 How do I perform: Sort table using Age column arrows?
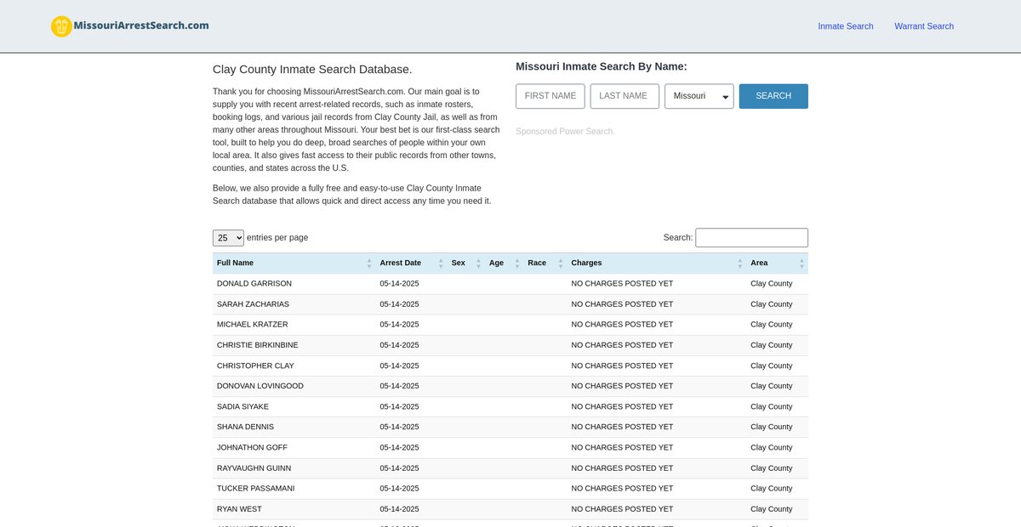tap(516, 263)
